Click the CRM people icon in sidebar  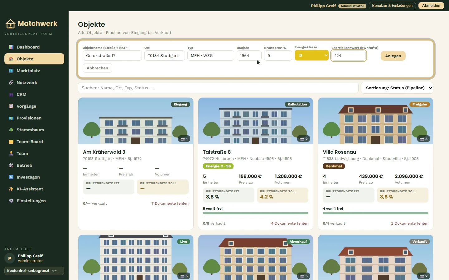click(11, 94)
